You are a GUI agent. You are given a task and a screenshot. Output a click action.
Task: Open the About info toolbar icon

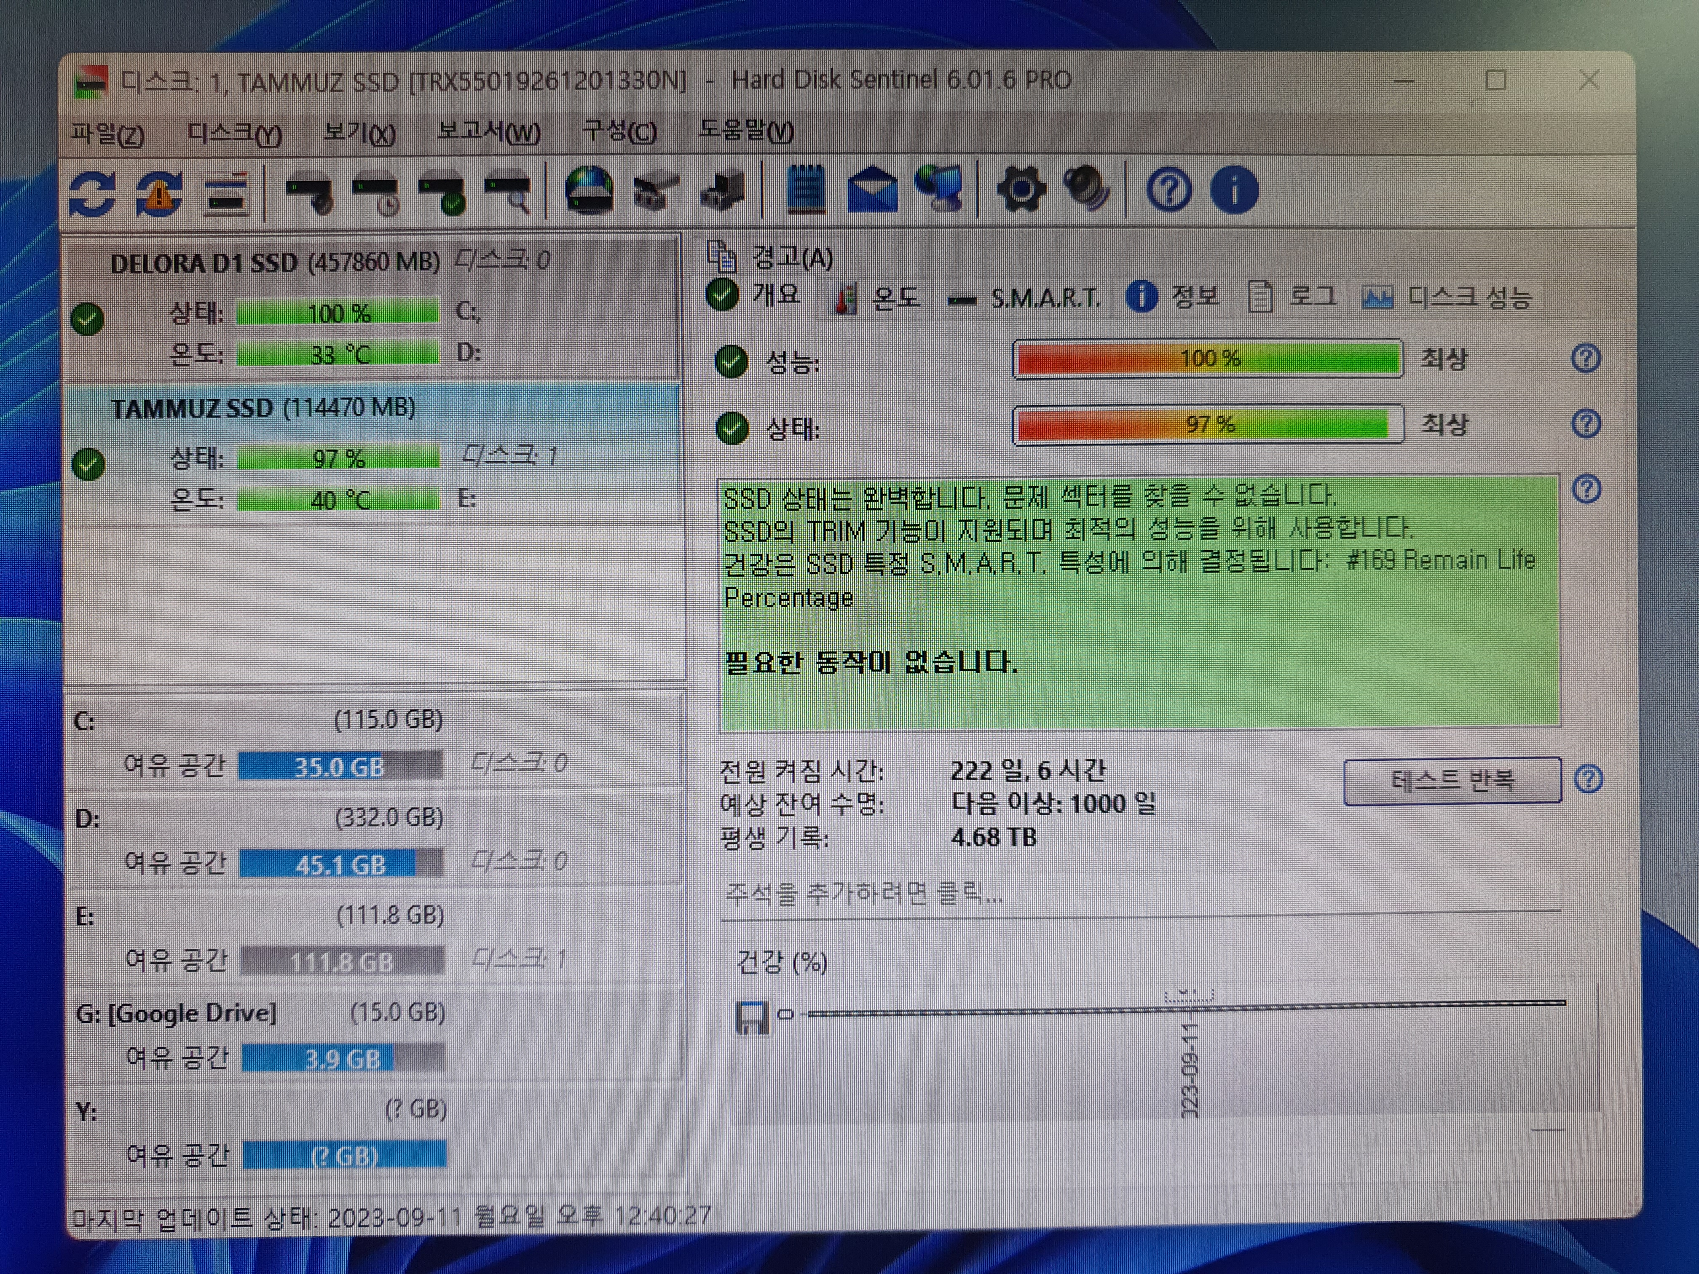pos(1233,190)
